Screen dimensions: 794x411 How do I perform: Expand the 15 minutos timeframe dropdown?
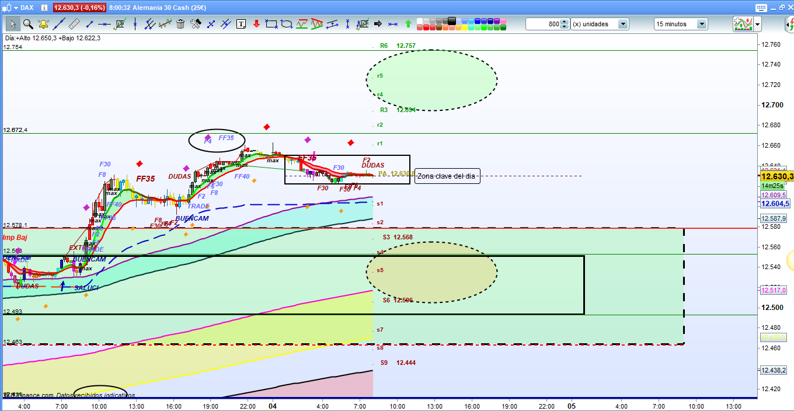pyautogui.click(x=701, y=24)
